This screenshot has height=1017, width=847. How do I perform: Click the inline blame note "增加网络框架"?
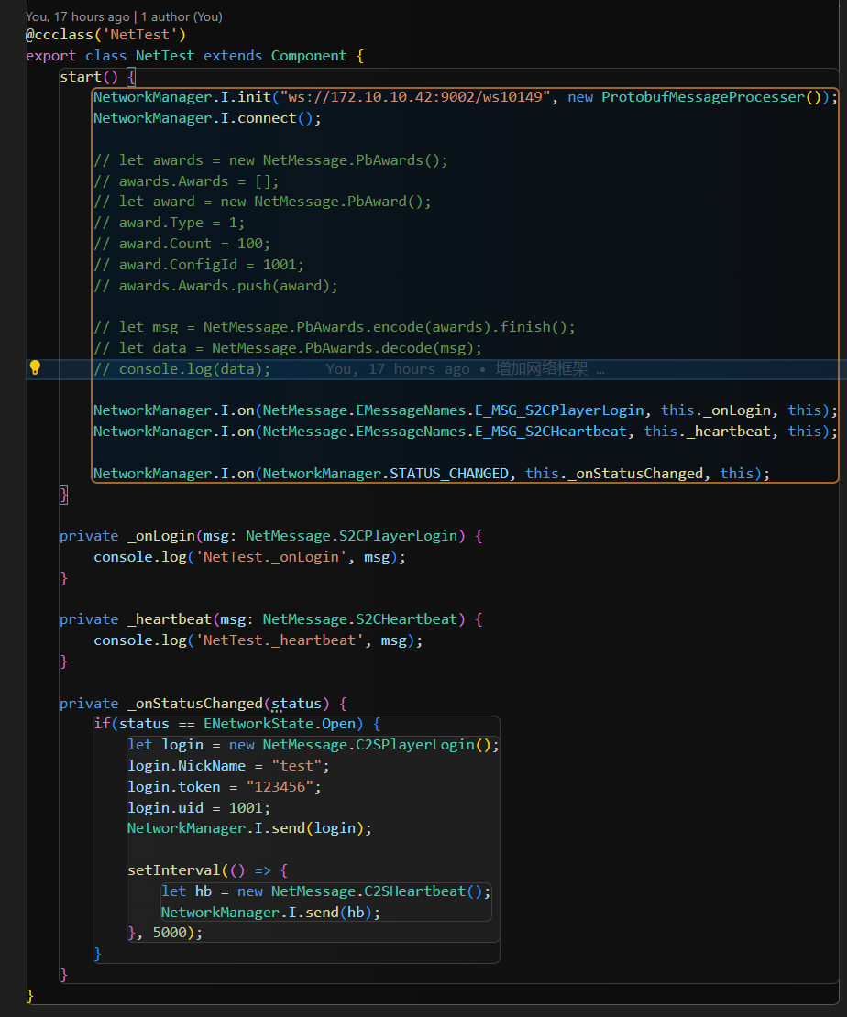click(542, 369)
